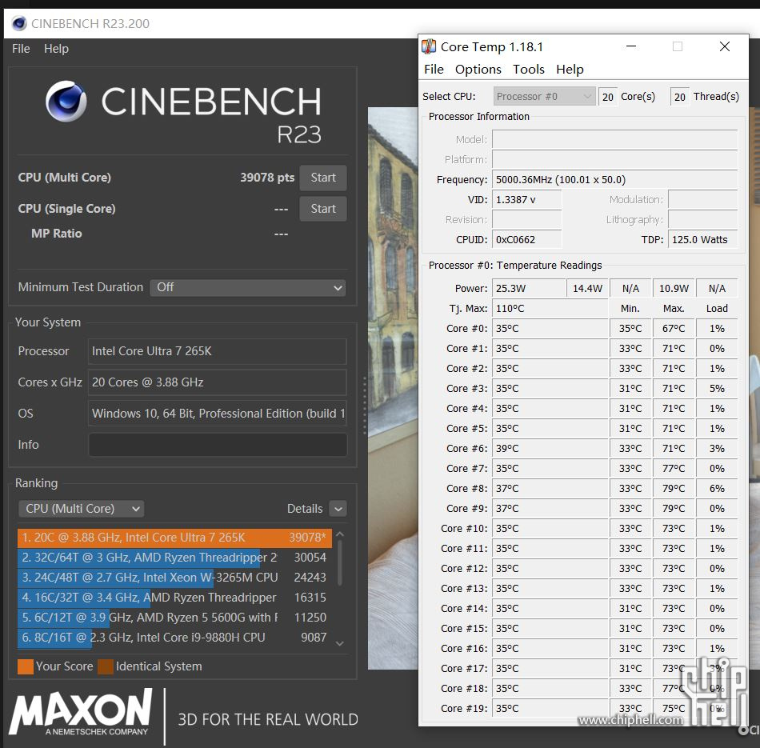This screenshot has height=748, width=760.
Task: Click the Core Temp thermometer title icon
Action: click(x=429, y=46)
